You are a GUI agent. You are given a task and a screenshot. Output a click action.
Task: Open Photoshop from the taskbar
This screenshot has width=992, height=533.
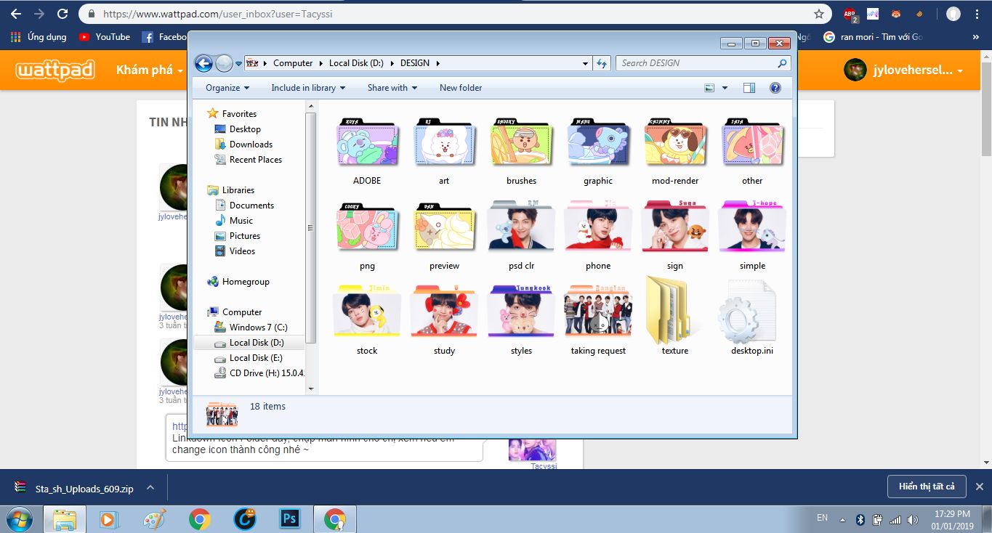coord(290,518)
